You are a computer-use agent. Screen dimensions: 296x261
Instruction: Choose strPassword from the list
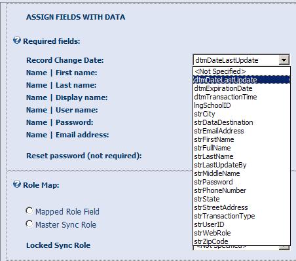pyautogui.click(x=242, y=182)
